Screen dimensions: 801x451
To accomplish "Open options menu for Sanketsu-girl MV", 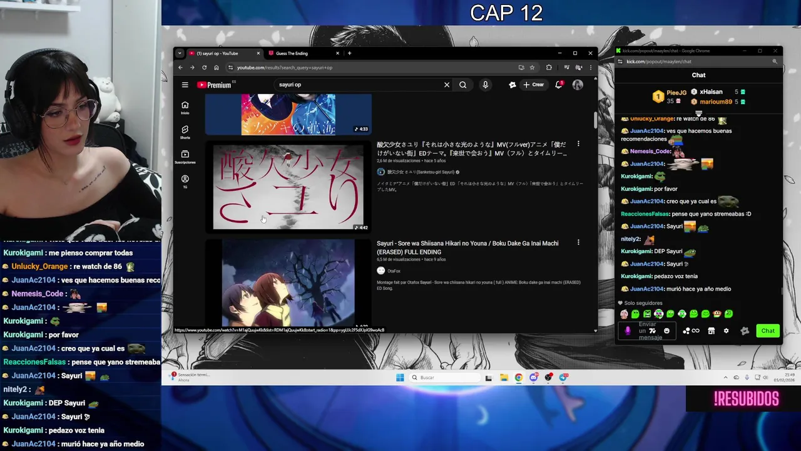I will point(578,144).
